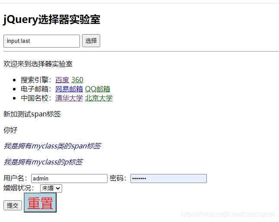Open the 清华大学 link

coord(69,98)
